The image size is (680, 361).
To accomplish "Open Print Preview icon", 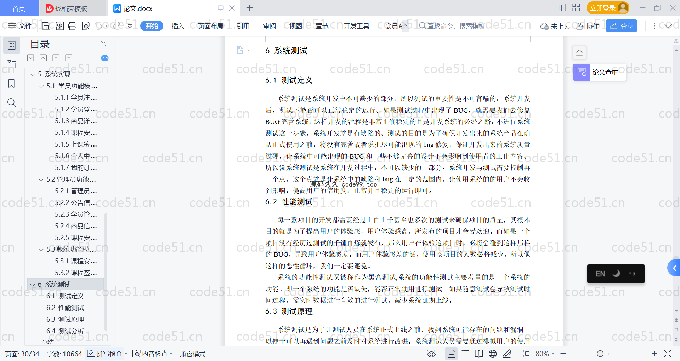I will click(x=85, y=26).
